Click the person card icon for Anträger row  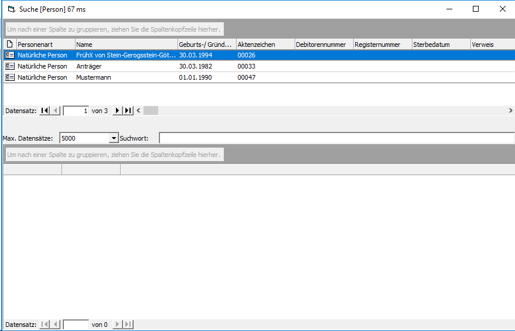[9, 66]
